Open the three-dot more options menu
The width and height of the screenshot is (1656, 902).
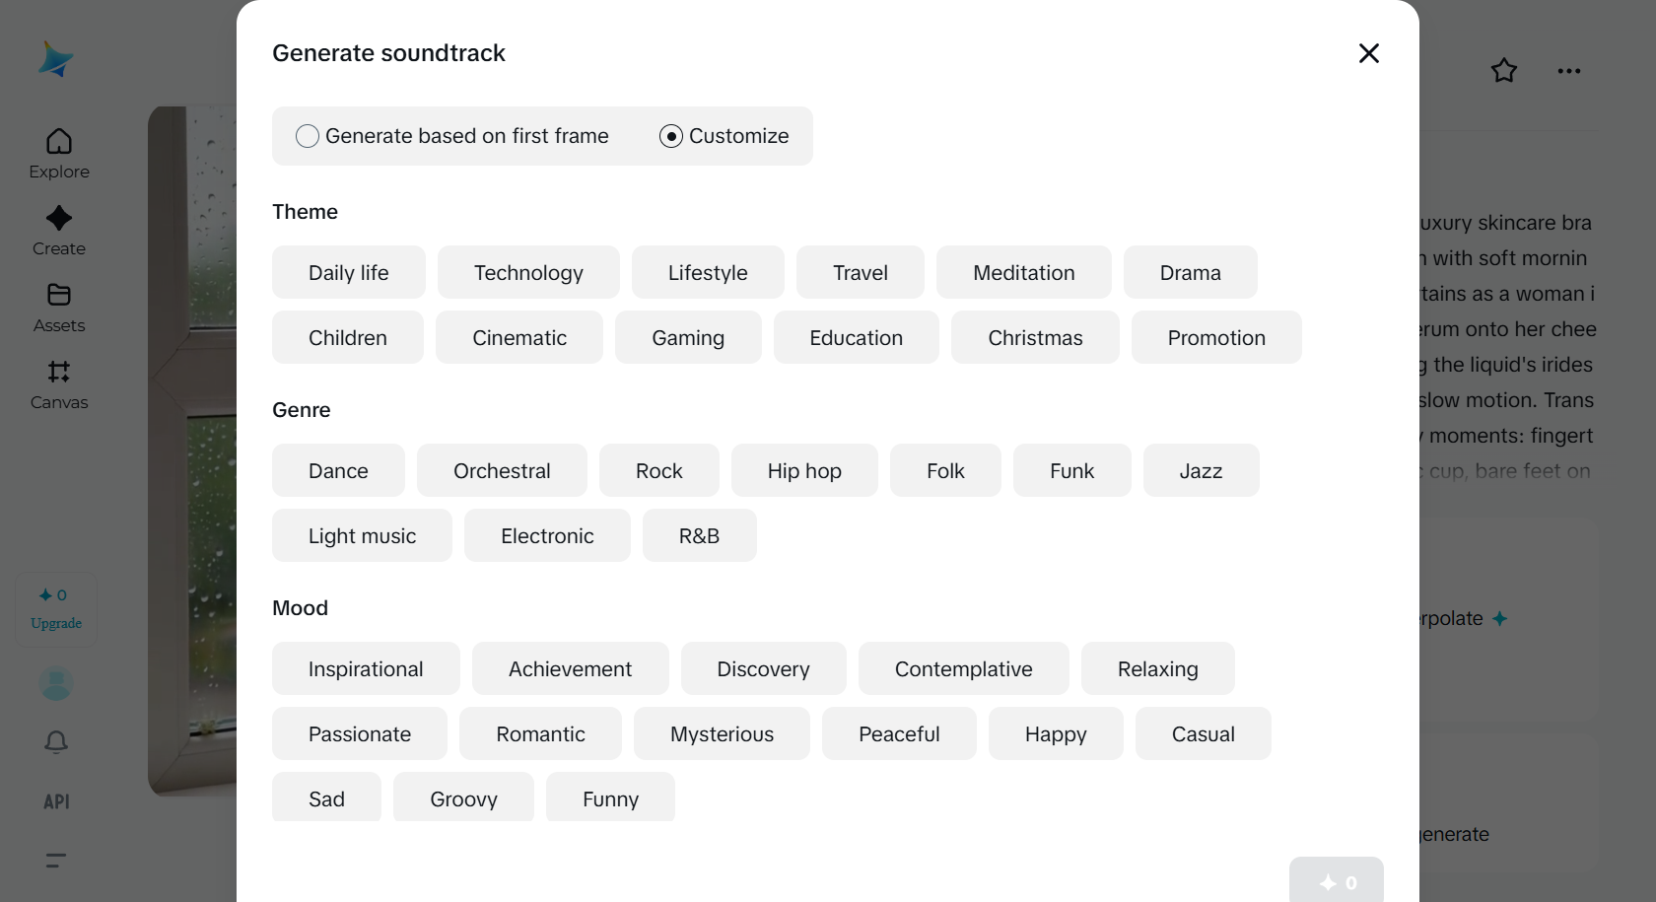pyautogui.click(x=1568, y=71)
